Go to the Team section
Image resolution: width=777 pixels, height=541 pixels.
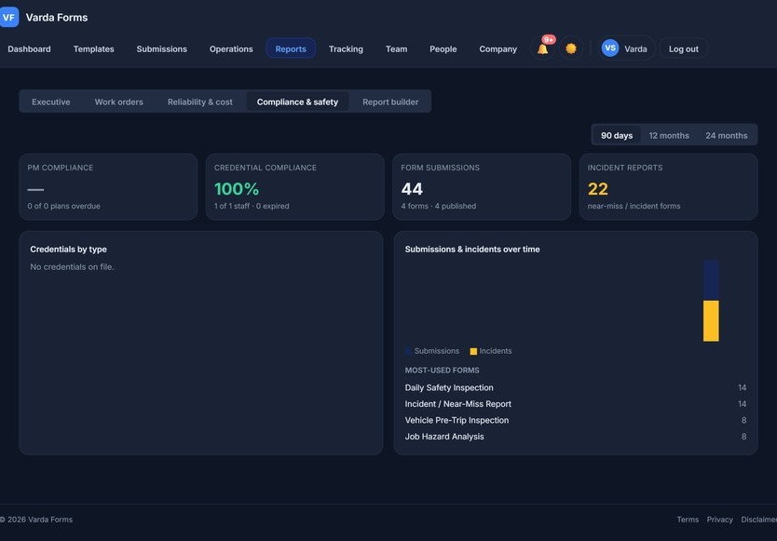397,49
